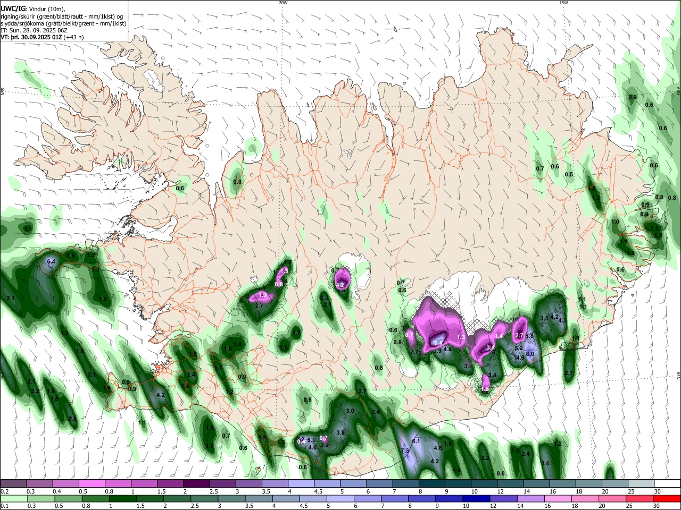The width and height of the screenshot is (681, 510).
Task: Click the 15W longitude label
Action: (563, 3)
